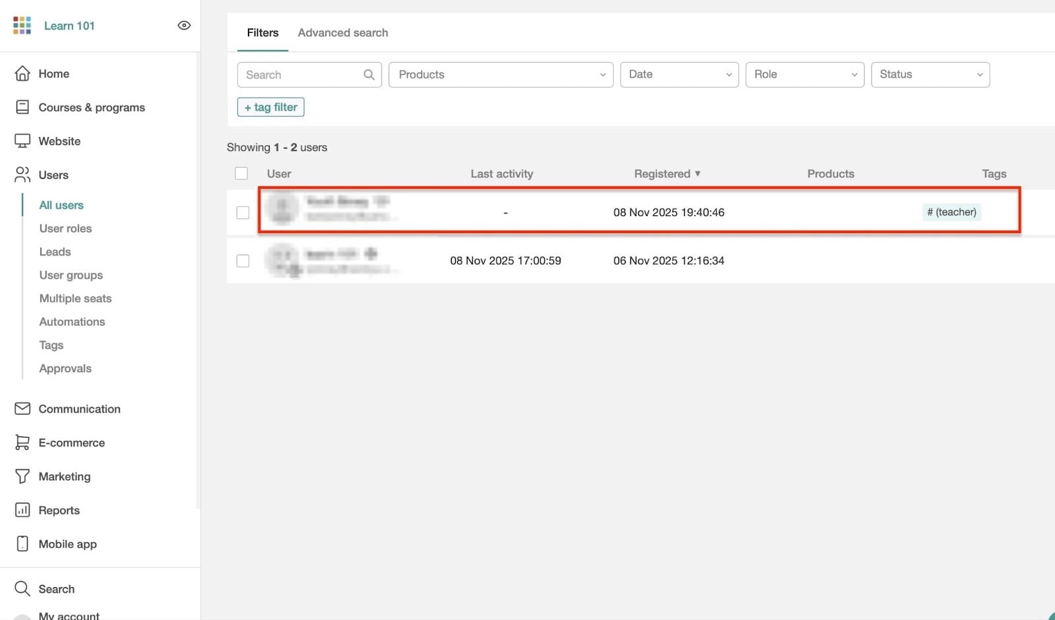Select User roles submenu
The width and height of the screenshot is (1055, 620).
tap(65, 229)
